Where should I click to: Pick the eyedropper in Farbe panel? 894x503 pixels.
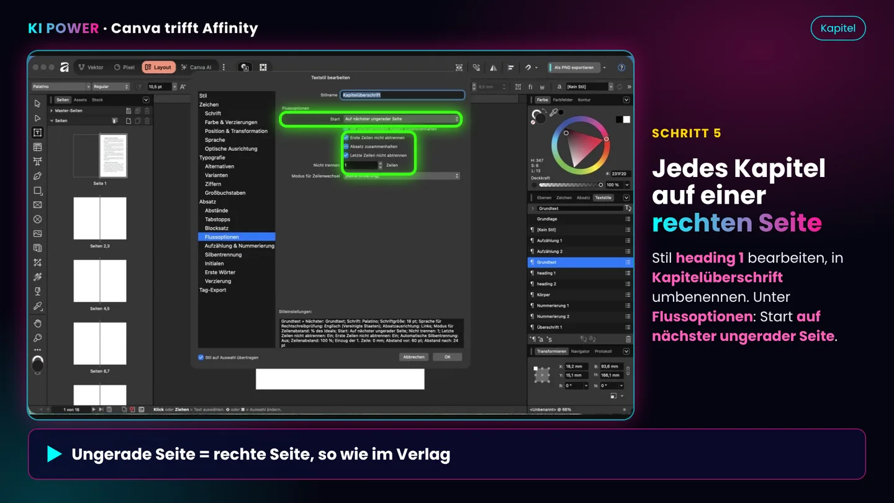[x=553, y=112]
